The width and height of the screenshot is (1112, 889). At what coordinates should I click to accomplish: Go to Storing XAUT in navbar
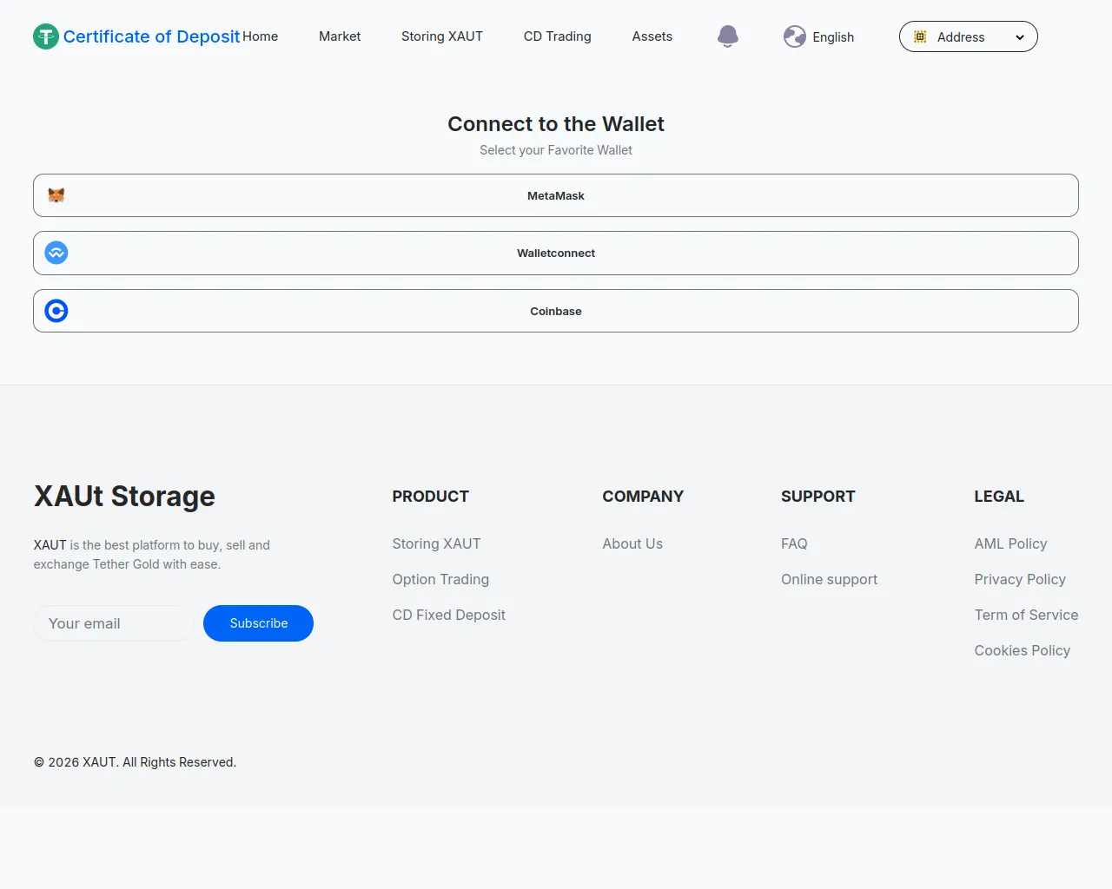point(441,36)
